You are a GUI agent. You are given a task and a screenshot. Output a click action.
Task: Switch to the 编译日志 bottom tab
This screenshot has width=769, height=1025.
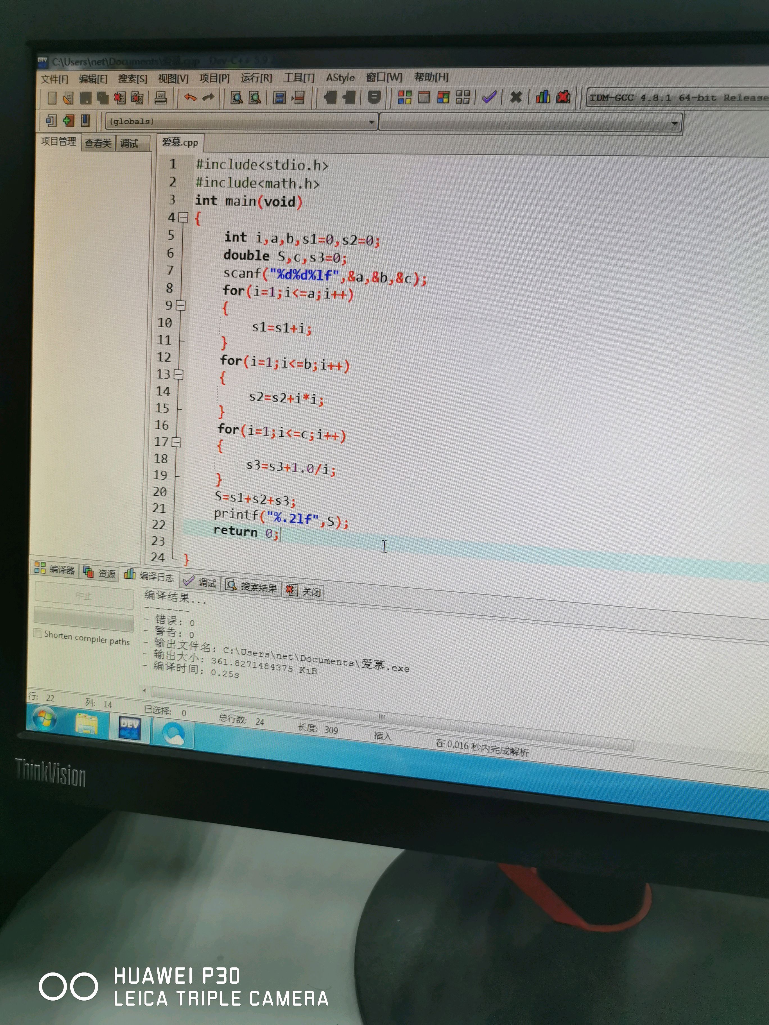tap(149, 575)
